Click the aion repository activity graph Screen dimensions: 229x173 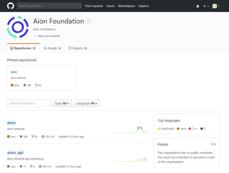click(x=131, y=129)
